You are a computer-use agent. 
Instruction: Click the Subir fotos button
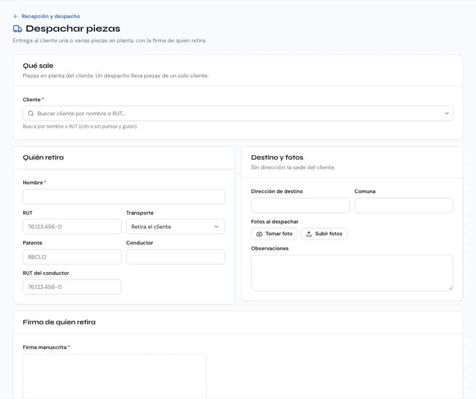(x=324, y=234)
